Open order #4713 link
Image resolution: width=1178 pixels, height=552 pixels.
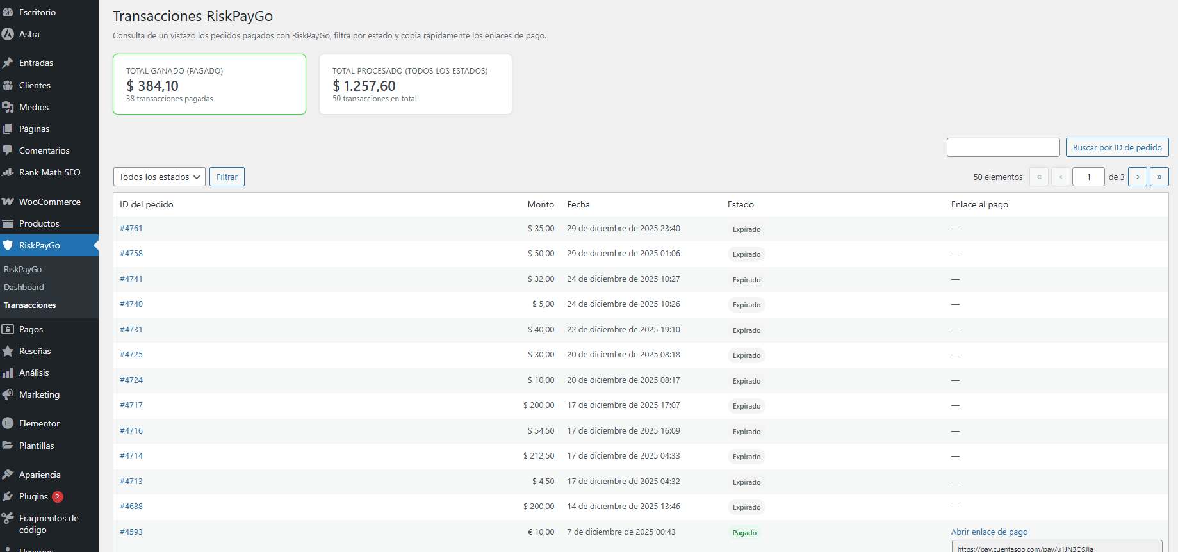tap(131, 482)
